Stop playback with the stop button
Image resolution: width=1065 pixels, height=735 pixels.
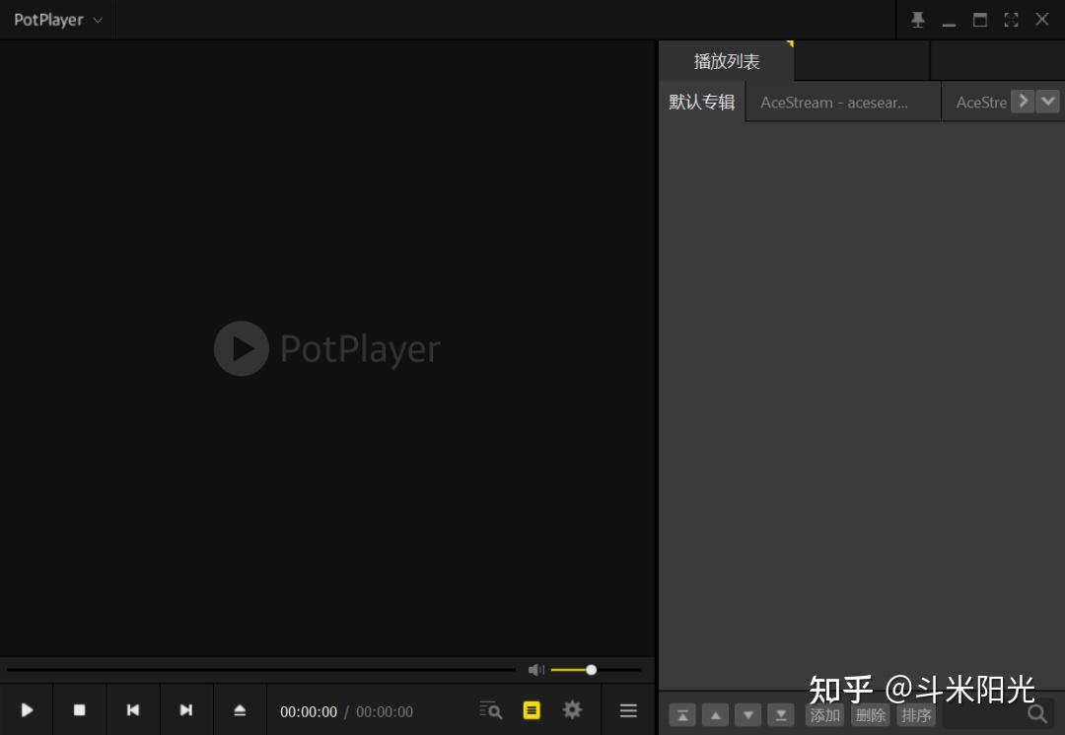tap(80, 710)
